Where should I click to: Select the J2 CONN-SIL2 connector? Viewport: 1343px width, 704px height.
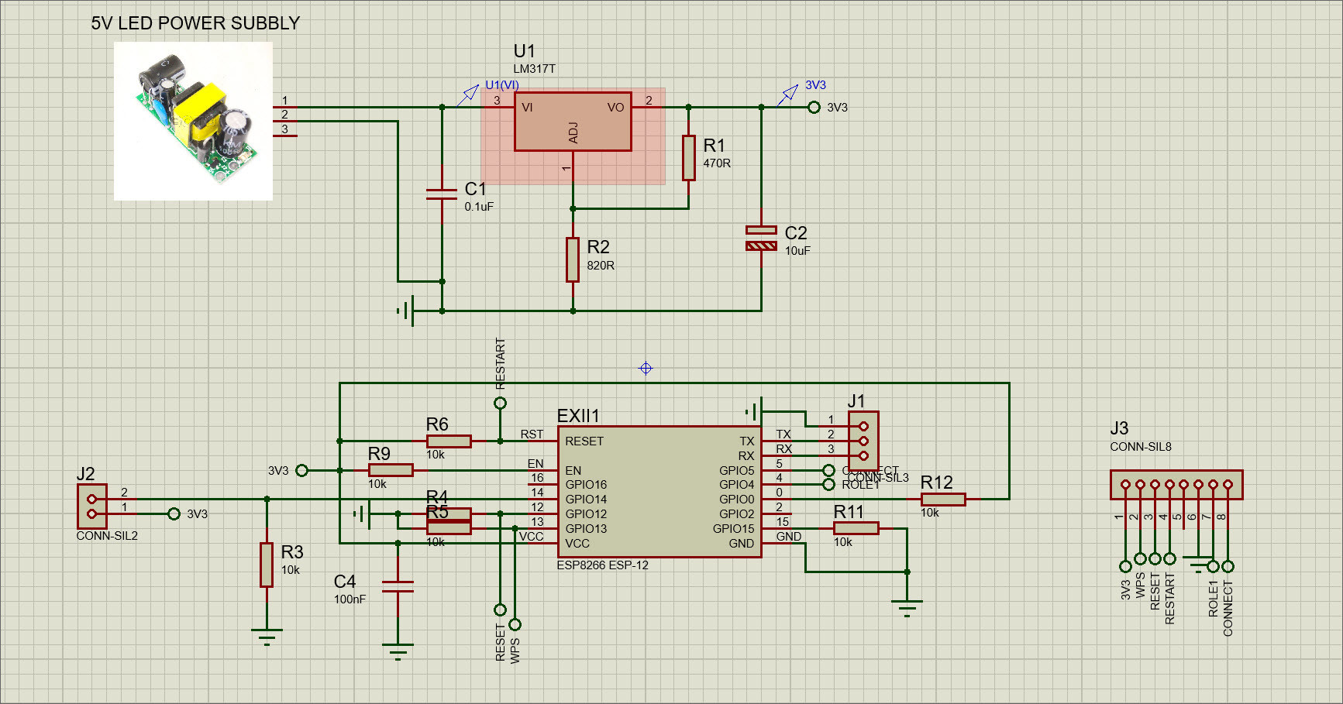pyautogui.click(x=92, y=507)
